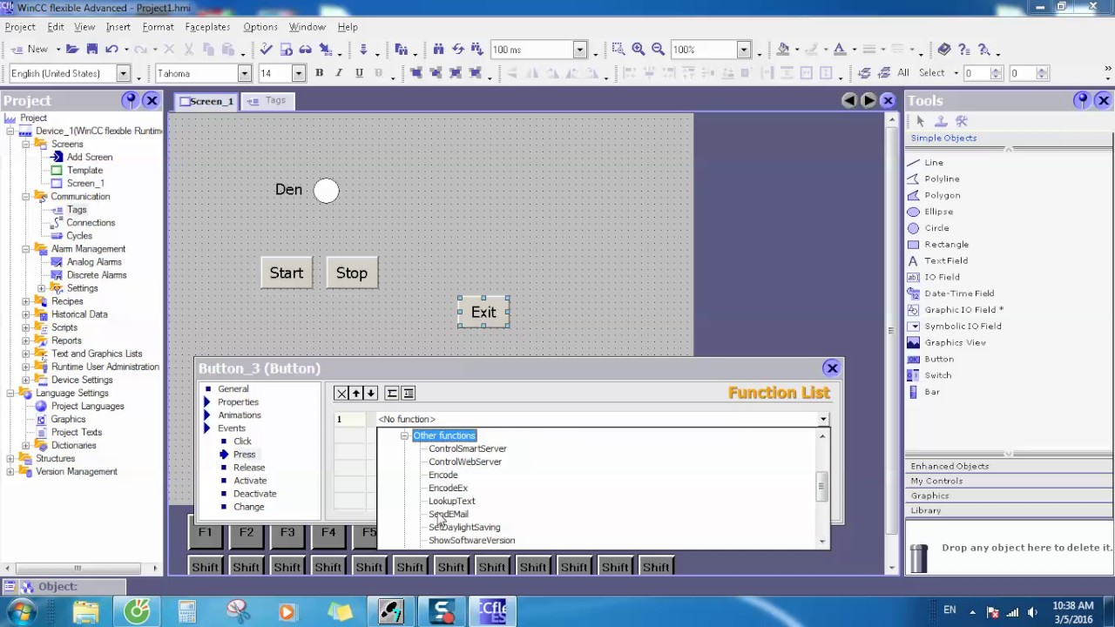Open the help book icon in toolbar
The width and height of the screenshot is (1115, 627).
[944, 50]
